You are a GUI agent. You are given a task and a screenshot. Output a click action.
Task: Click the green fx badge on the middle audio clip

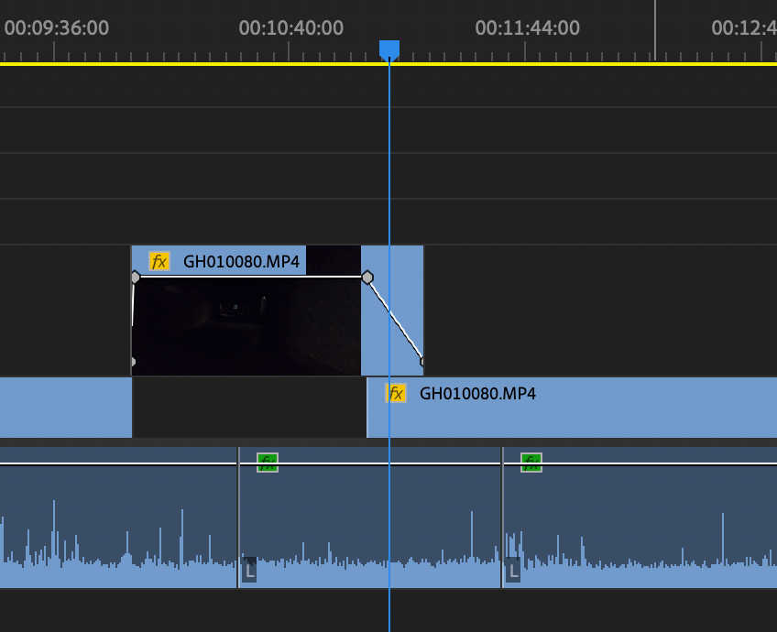[268, 463]
